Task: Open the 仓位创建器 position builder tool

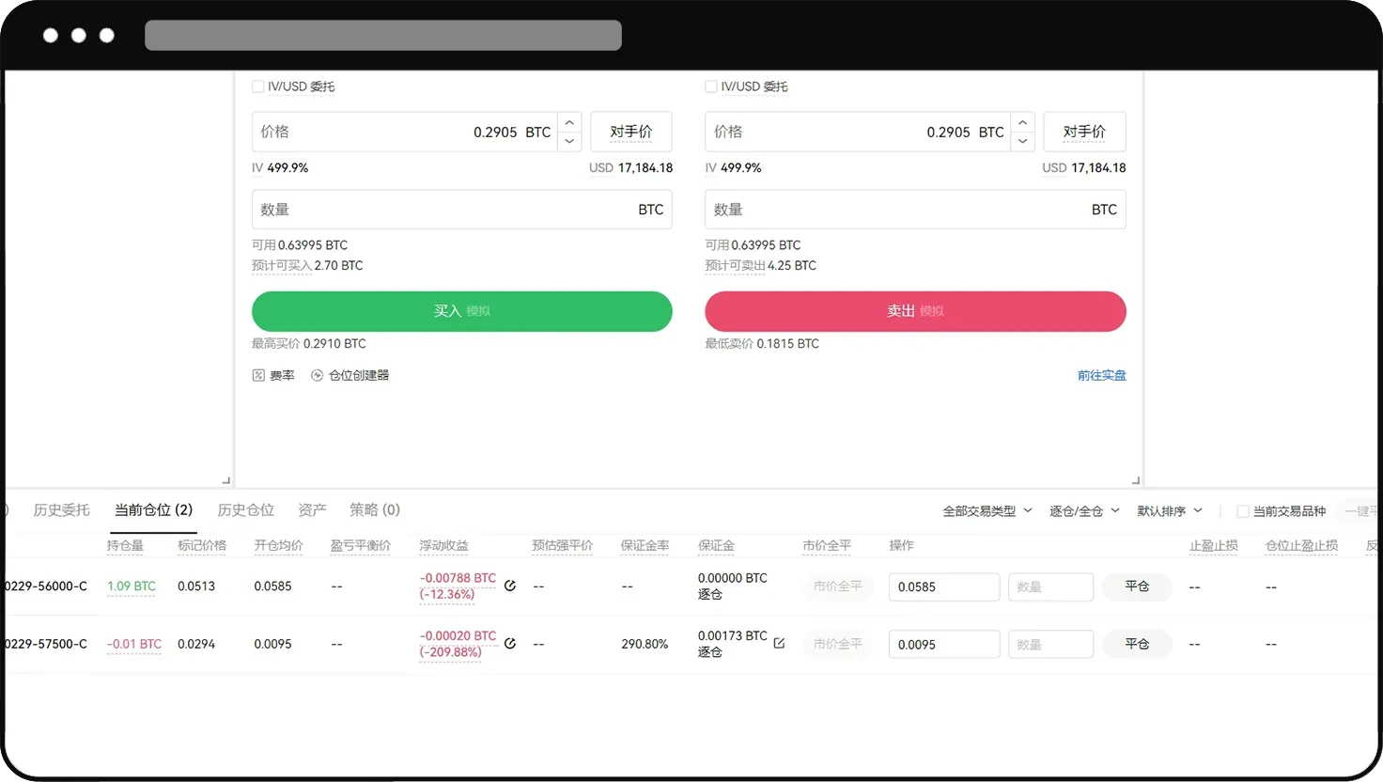Action: pyautogui.click(x=349, y=375)
